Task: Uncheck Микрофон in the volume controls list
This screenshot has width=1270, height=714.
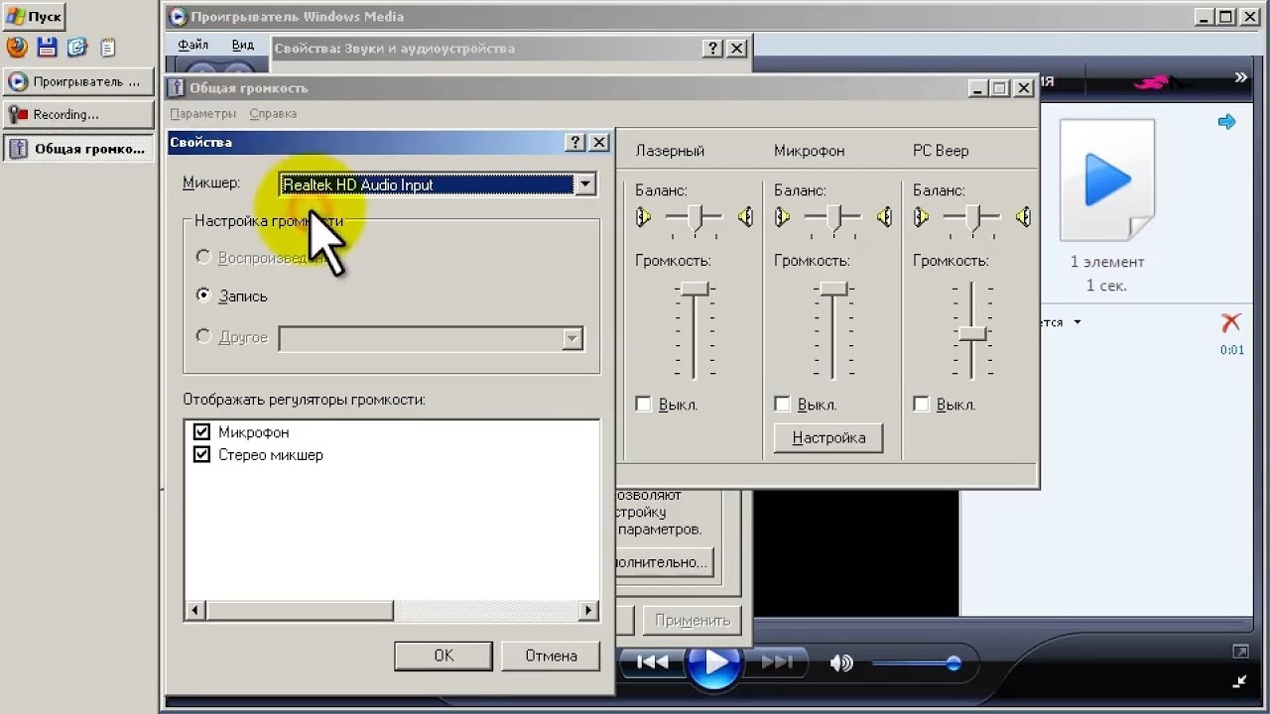Action: pyautogui.click(x=201, y=432)
